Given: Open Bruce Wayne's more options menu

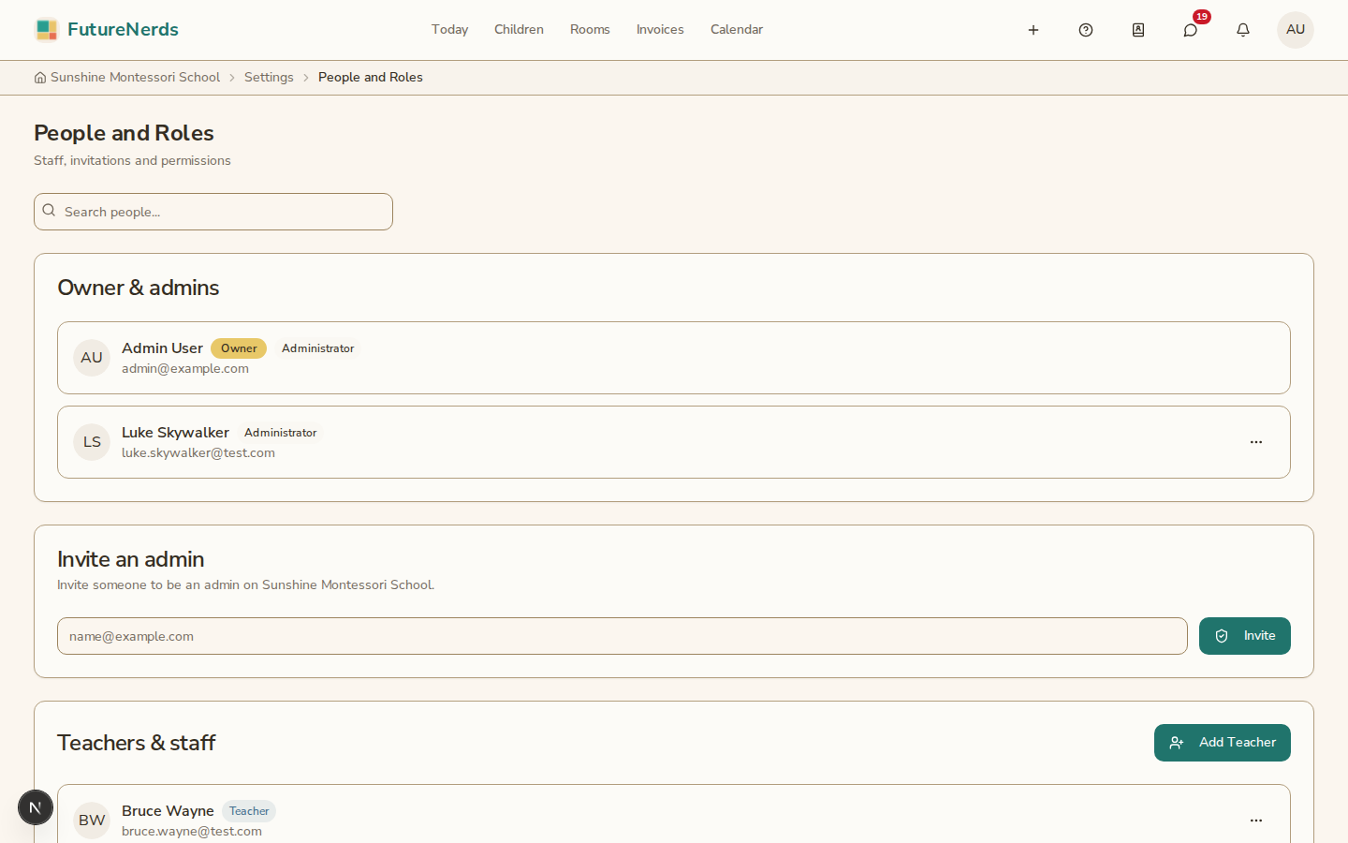Looking at the screenshot, I should 1256,821.
